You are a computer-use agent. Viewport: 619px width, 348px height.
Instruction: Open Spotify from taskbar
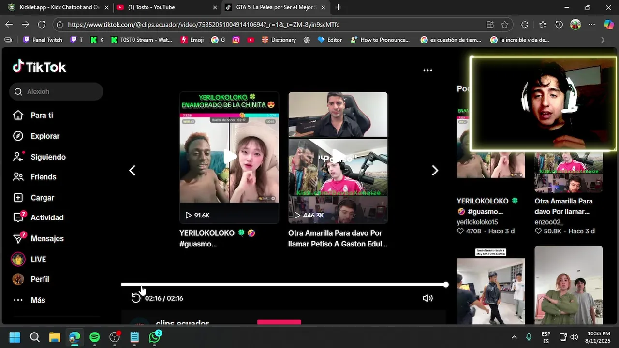(94, 337)
